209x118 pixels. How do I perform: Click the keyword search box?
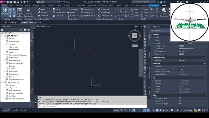pyautogui.click(x=144, y=2)
